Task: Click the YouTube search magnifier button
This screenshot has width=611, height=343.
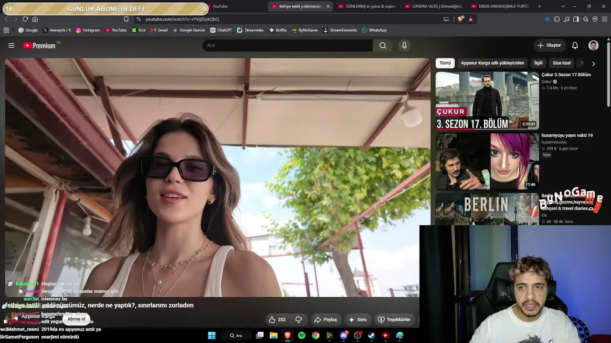Action: [383, 45]
